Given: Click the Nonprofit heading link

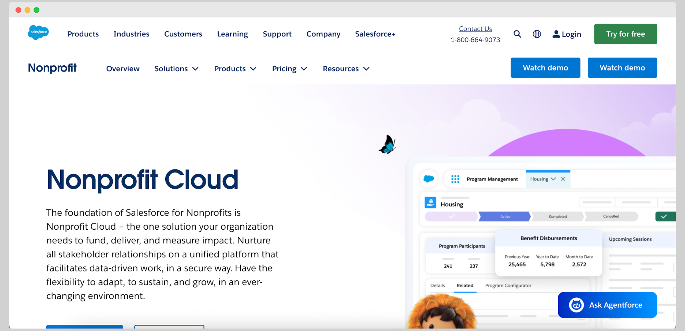Looking at the screenshot, I should tap(52, 68).
